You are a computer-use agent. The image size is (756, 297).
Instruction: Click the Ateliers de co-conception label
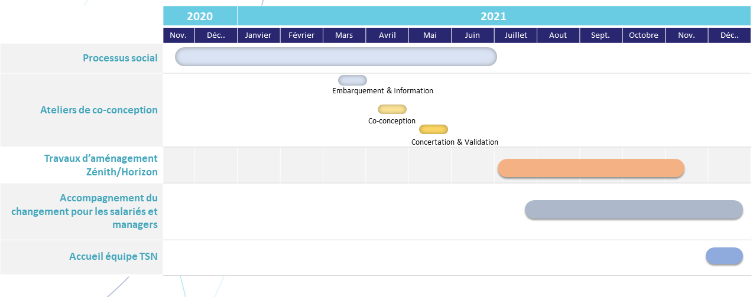tap(99, 110)
